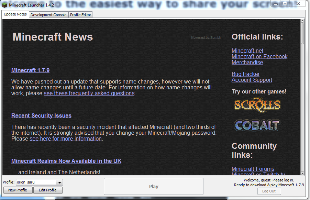Switch to the Development Console tab
This screenshot has width=310, height=200.
(x=48, y=15)
